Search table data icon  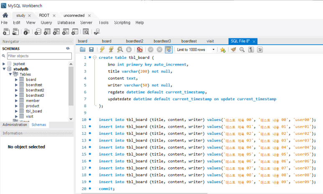tap(86, 31)
